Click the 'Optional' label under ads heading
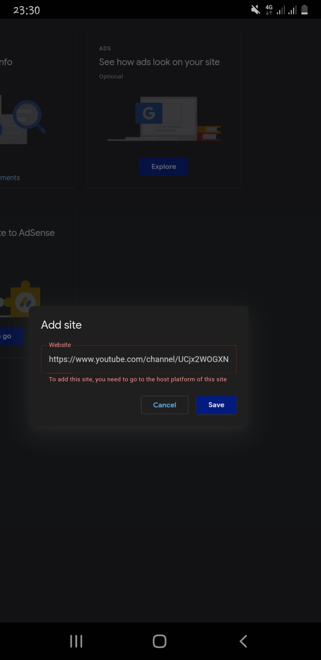321x660 pixels. click(111, 76)
